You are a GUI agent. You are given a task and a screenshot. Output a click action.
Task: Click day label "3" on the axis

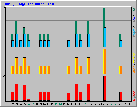coord(17,104)
